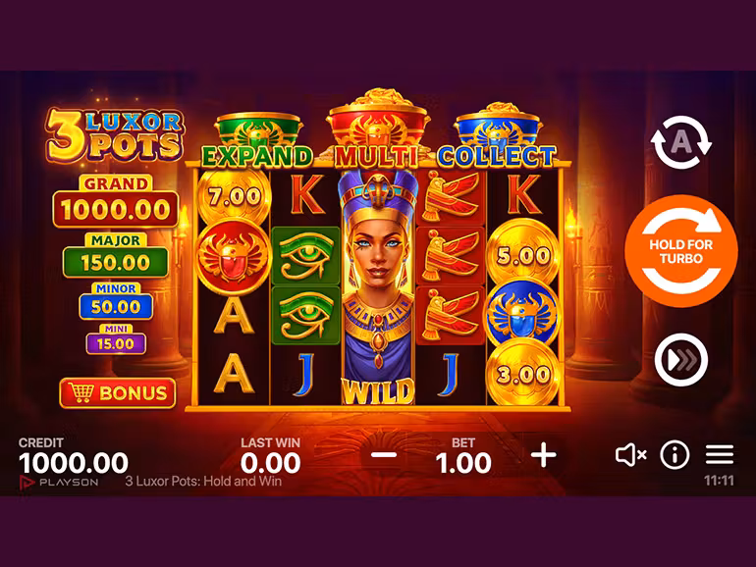Click the Bonus shopping cart button
Viewport: 756px width, 567px height.
tap(118, 393)
